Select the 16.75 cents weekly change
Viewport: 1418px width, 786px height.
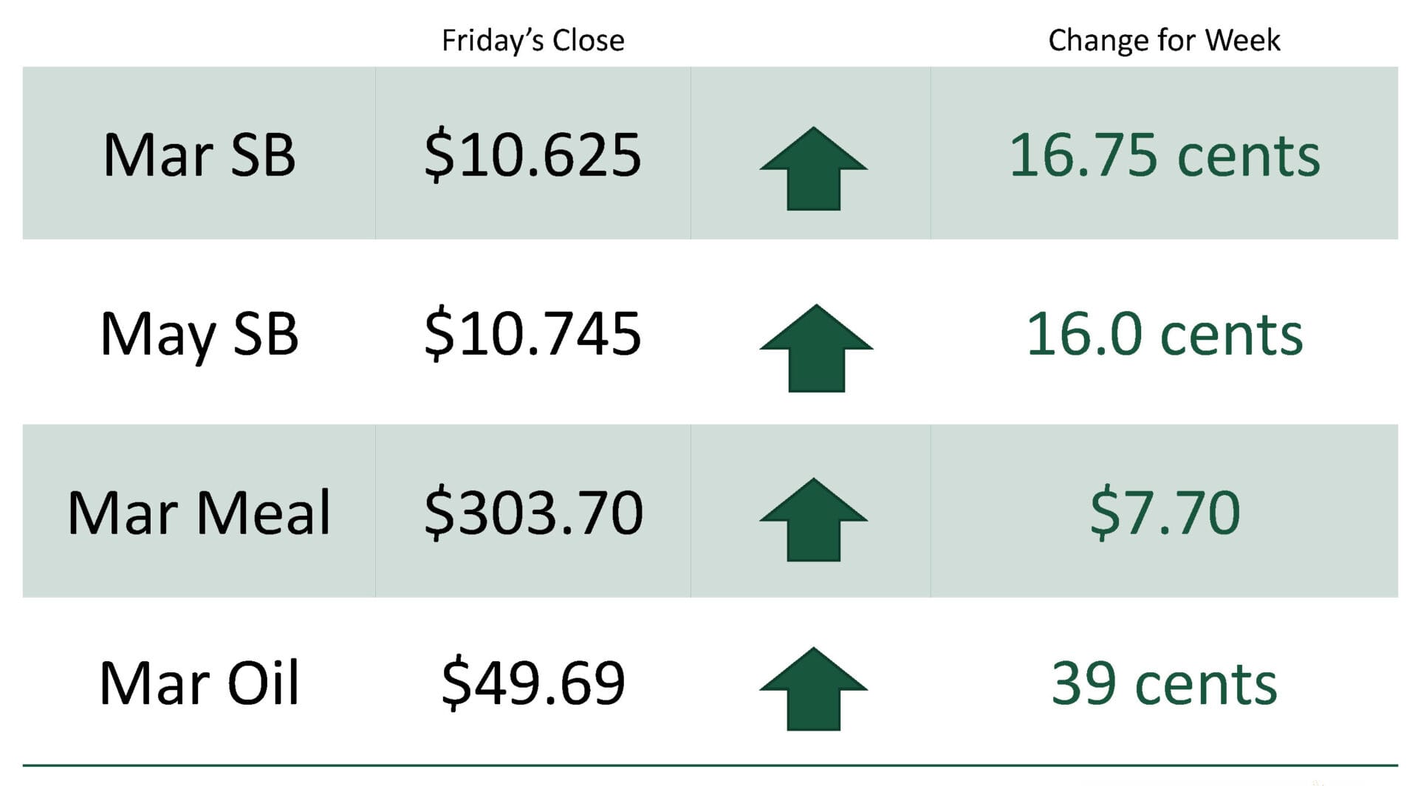(1164, 155)
